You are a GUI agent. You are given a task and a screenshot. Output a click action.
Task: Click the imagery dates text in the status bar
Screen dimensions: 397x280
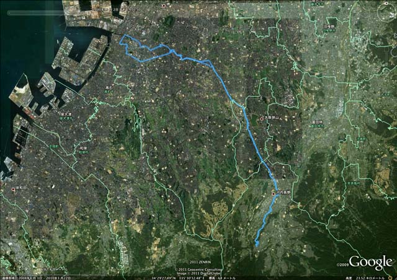coord(34,278)
